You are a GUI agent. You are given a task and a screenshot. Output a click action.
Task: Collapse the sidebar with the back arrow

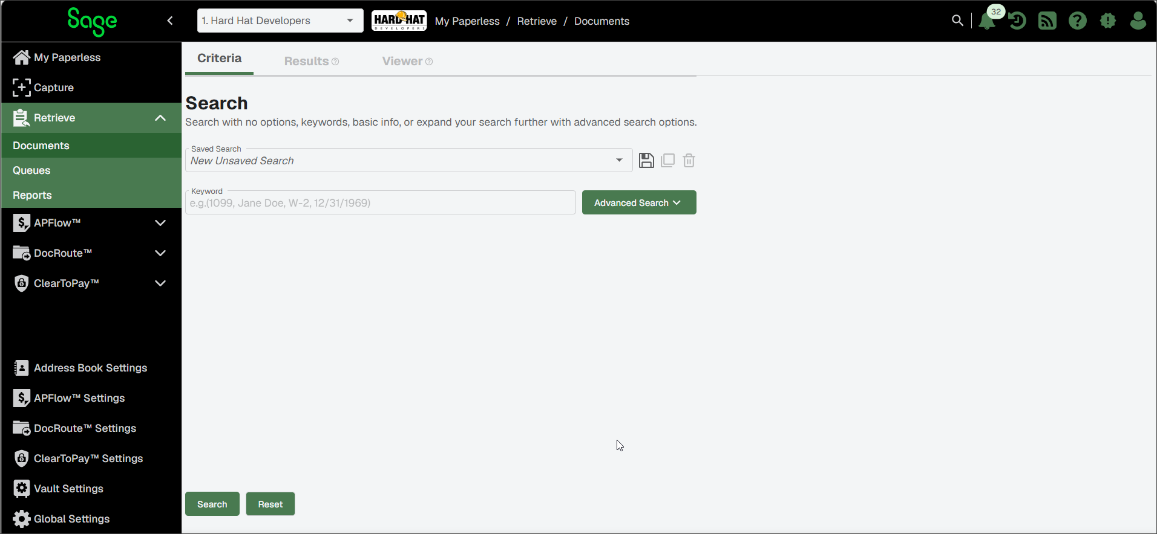point(170,21)
